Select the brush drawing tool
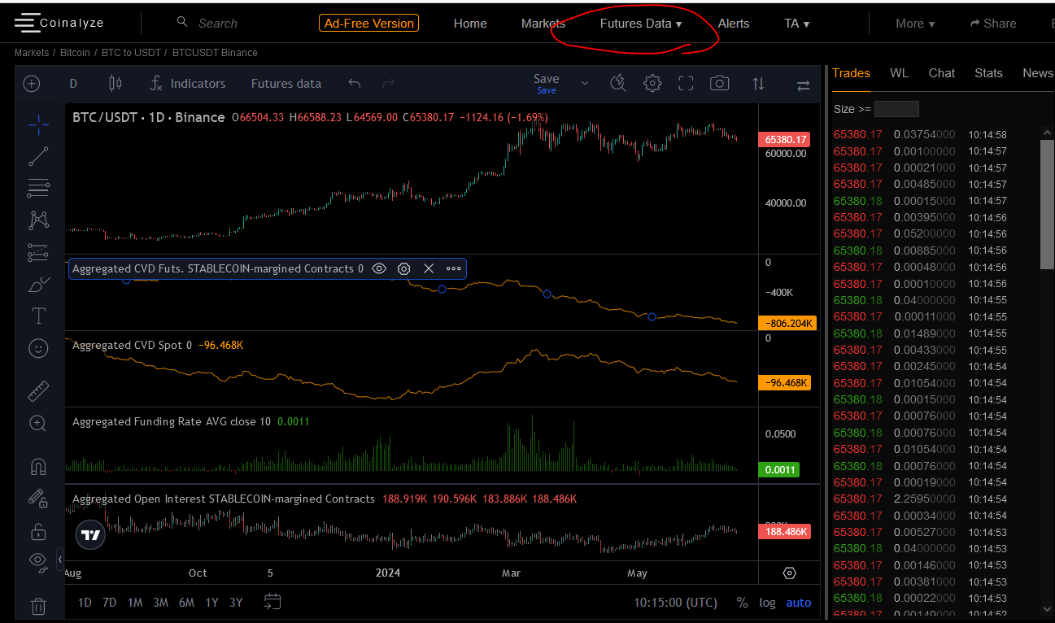Screen dimensions: 1055x623 (x=38, y=285)
